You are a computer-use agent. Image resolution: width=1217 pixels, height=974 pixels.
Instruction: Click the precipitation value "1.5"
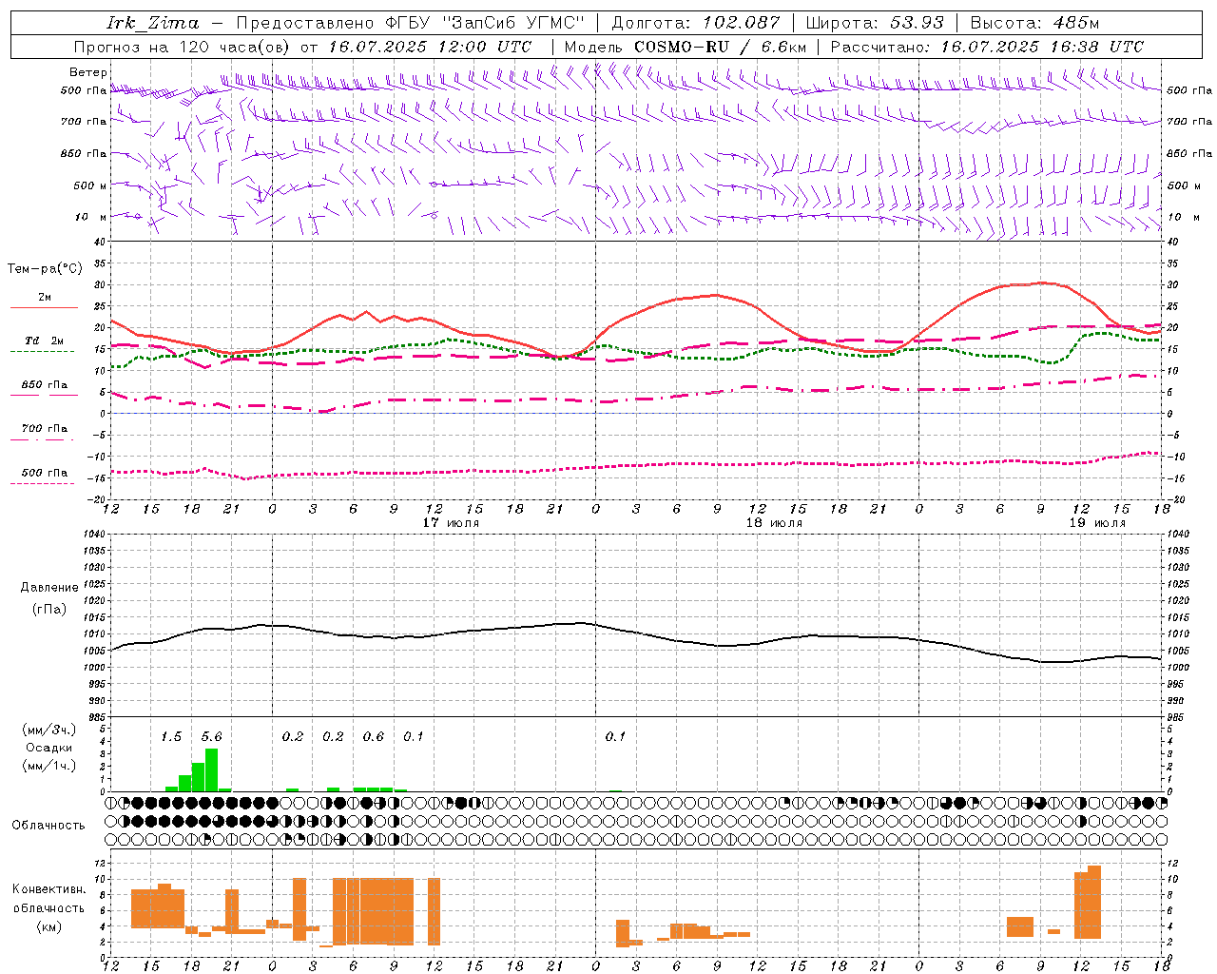click(171, 737)
